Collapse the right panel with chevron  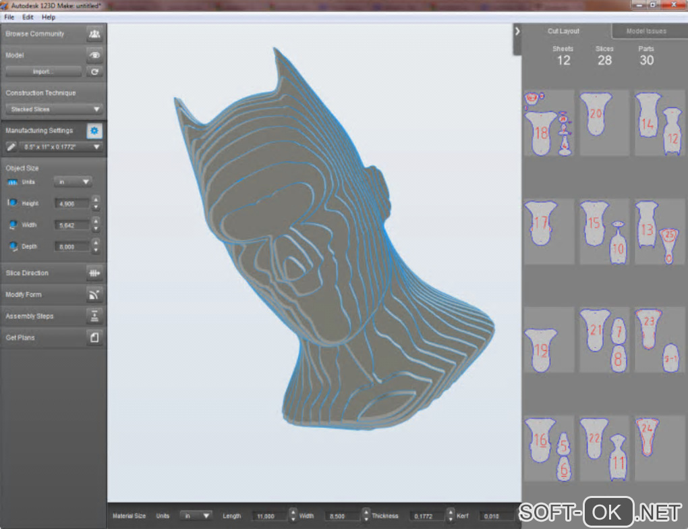tap(517, 31)
